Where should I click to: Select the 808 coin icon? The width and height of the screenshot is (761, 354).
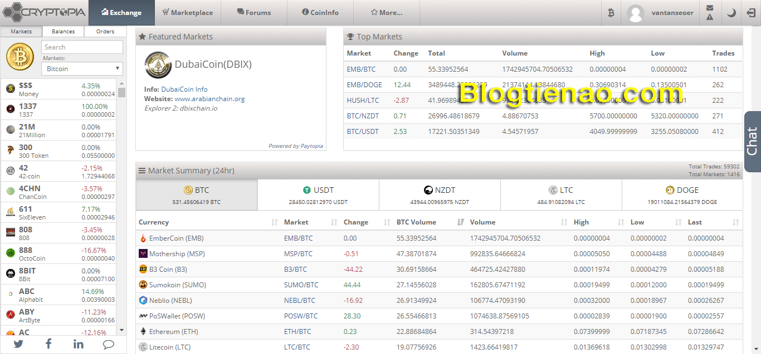[x=11, y=233]
